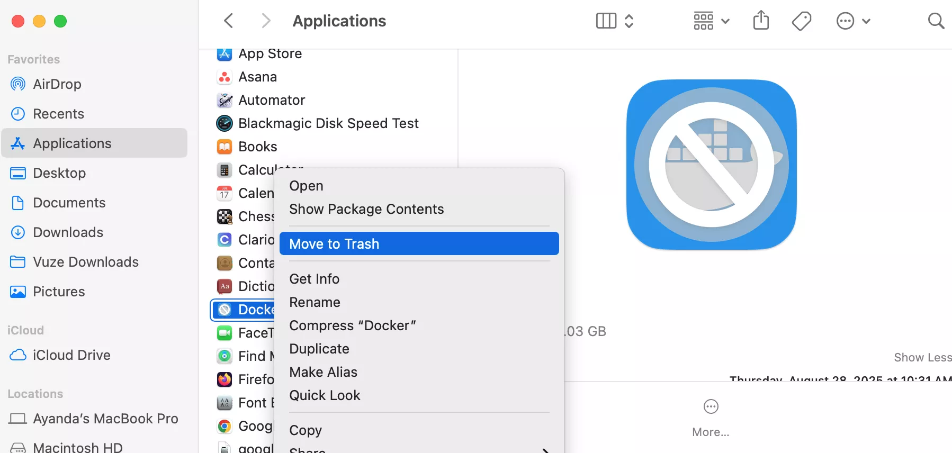Click Quick Look in context menu

click(325, 395)
